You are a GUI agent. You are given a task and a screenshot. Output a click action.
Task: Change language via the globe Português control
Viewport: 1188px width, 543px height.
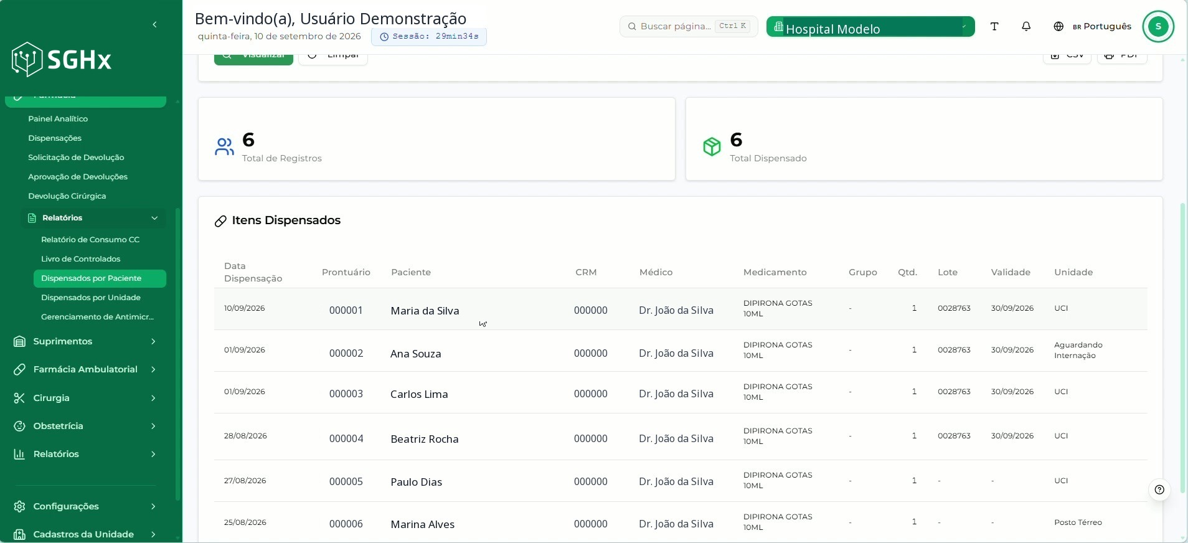1092,26
